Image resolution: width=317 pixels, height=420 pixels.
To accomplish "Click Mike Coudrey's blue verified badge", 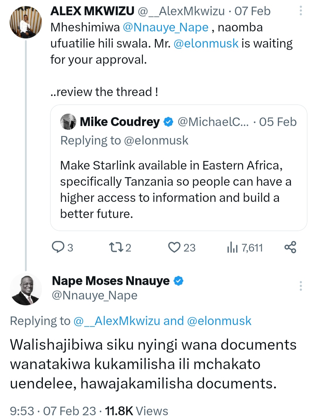I will (x=168, y=122).
